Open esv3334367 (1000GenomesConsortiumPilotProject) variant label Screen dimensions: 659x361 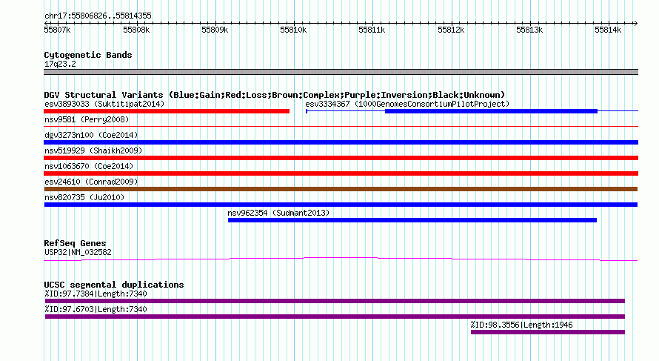click(x=407, y=104)
